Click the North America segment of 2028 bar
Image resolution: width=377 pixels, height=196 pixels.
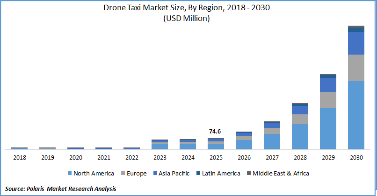coord(300,137)
